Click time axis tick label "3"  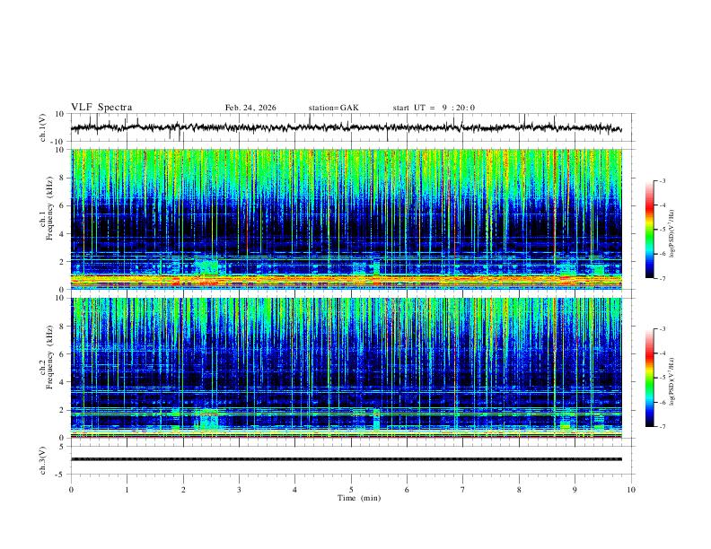click(x=239, y=490)
